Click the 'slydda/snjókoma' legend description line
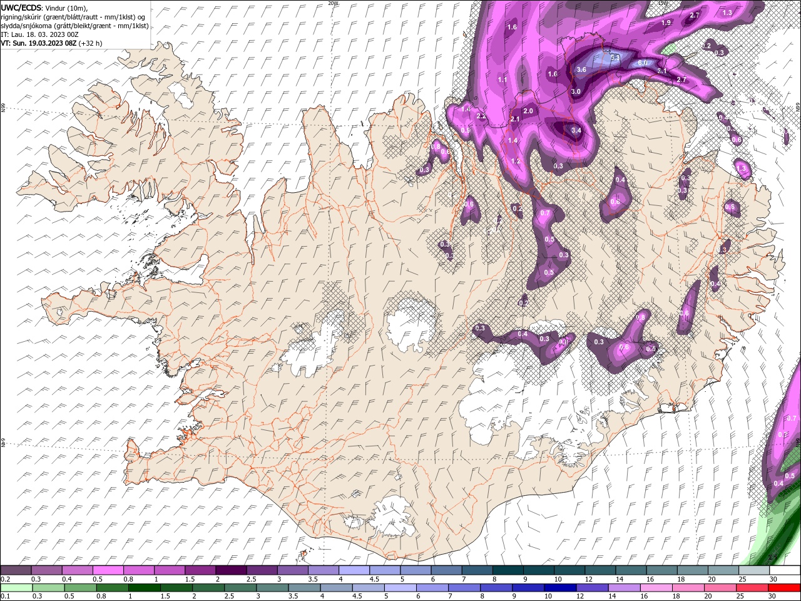 click(74, 26)
